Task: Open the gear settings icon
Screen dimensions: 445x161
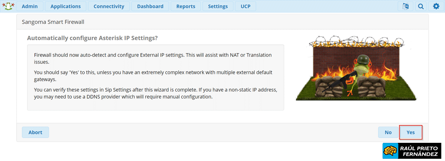Action: pyautogui.click(x=436, y=6)
